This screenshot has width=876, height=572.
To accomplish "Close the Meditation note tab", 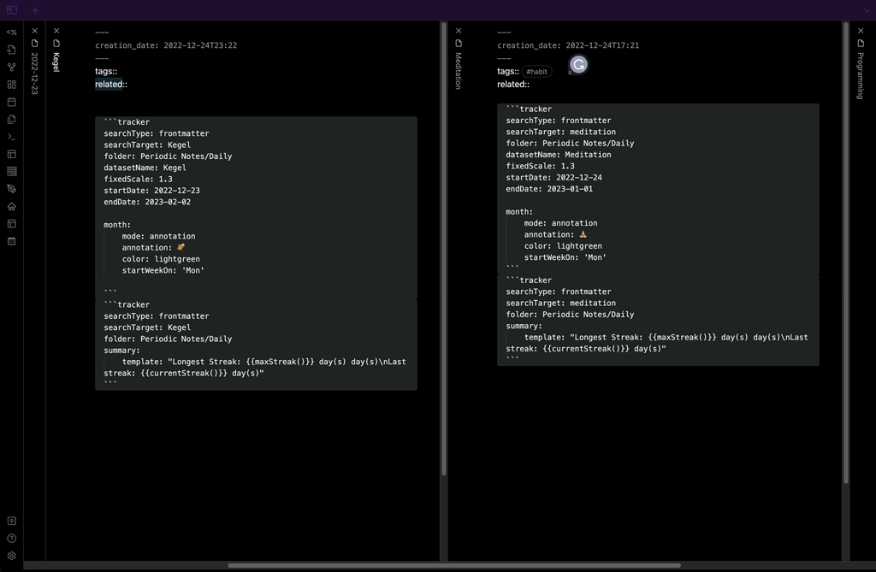I will pyautogui.click(x=459, y=31).
